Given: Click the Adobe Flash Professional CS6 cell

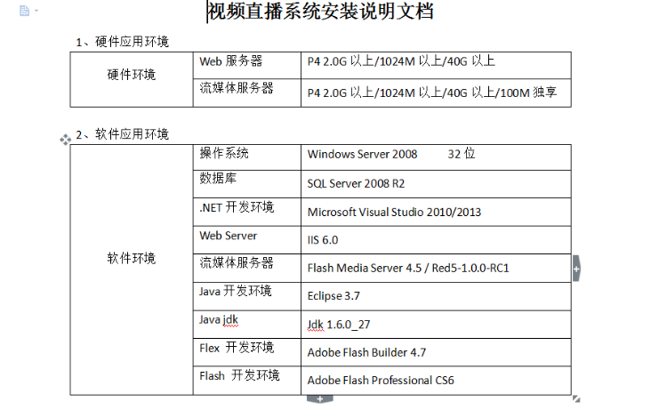Looking at the screenshot, I should point(436,381).
